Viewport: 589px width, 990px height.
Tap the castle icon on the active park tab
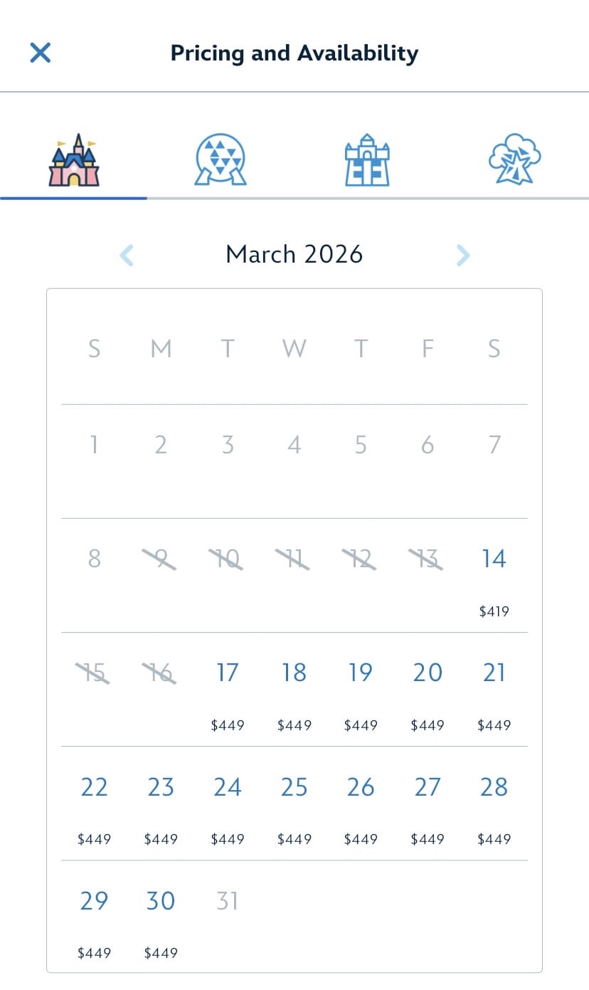click(74, 157)
